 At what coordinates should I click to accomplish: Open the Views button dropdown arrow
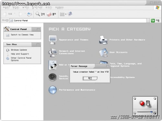click(x=66, y=14)
